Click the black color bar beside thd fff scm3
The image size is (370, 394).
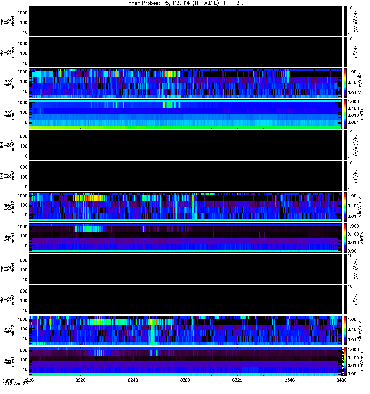pyautogui.click(x=345, y=176)
